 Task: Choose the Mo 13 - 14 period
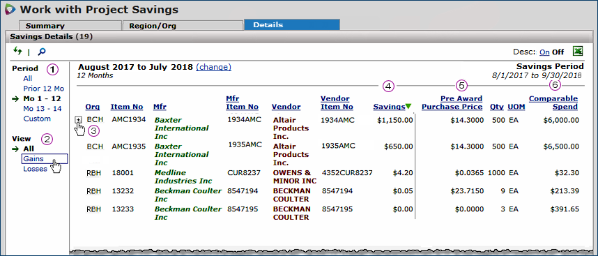coord(43,108)
